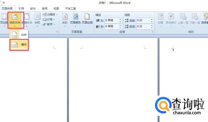
Task: Click the 段前 spacing icon
Action: pos(127,20)
